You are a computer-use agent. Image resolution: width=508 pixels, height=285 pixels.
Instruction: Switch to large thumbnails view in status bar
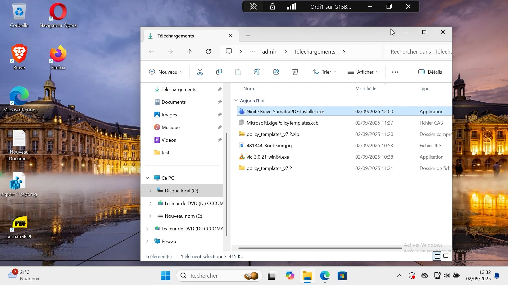point(446,256)
